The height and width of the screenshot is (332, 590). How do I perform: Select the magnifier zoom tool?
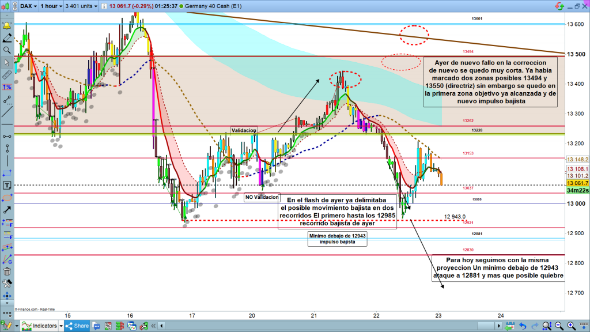point(7,50)
